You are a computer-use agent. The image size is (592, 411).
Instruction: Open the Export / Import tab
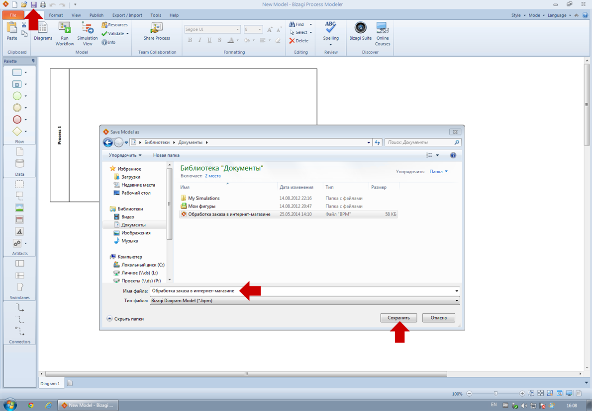tap(127, 15)
